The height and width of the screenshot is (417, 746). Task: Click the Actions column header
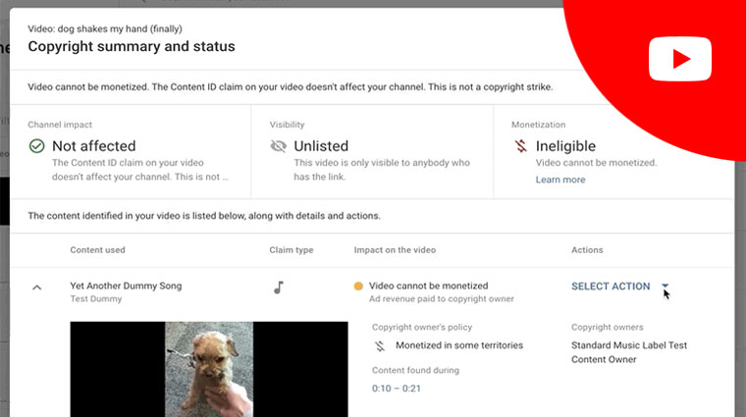tap(587, 250)
